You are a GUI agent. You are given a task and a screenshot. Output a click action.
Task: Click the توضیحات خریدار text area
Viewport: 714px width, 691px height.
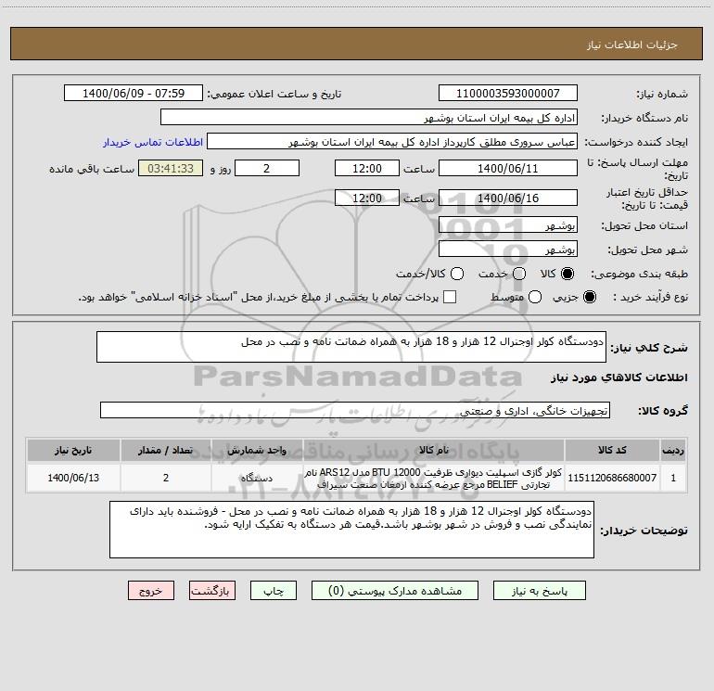(351, 530)
